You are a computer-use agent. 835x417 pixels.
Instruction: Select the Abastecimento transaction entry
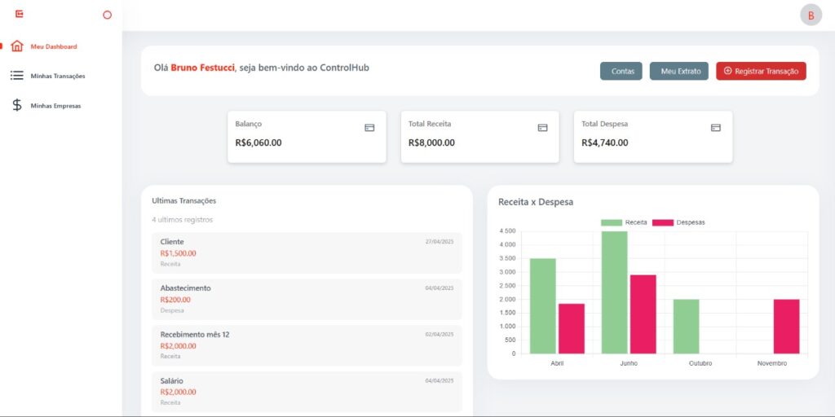pos(307,299)
